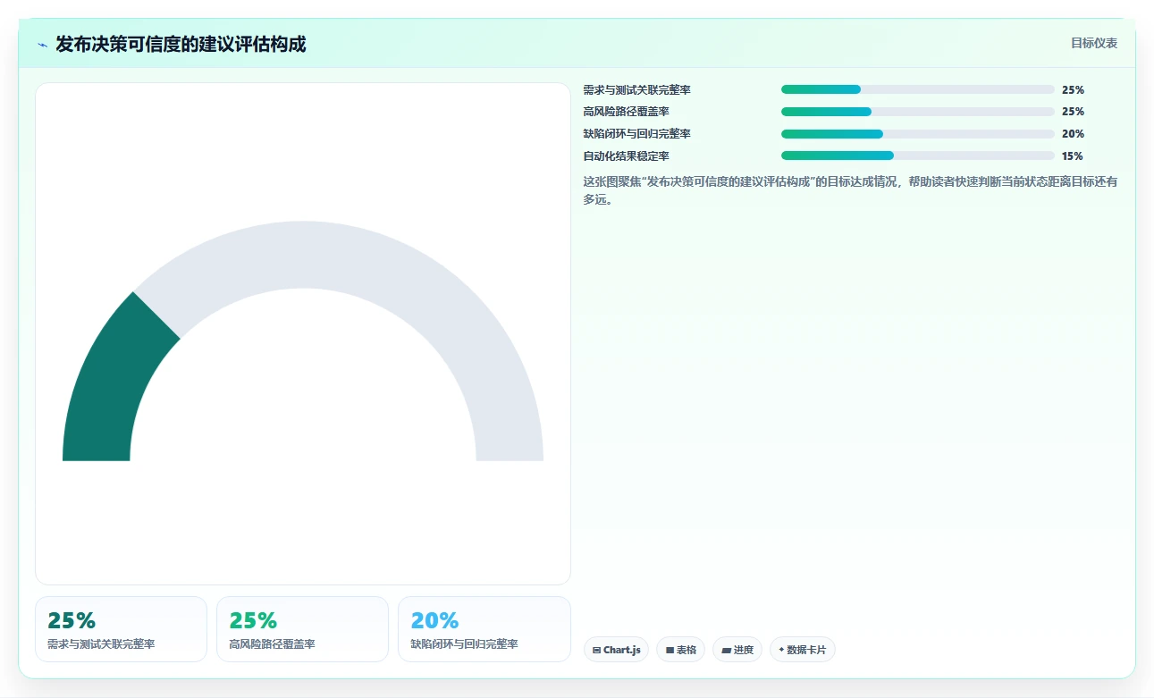Click the 表格 tag
Viewport: 1154px width, 698px height.
tap(680, 650)
